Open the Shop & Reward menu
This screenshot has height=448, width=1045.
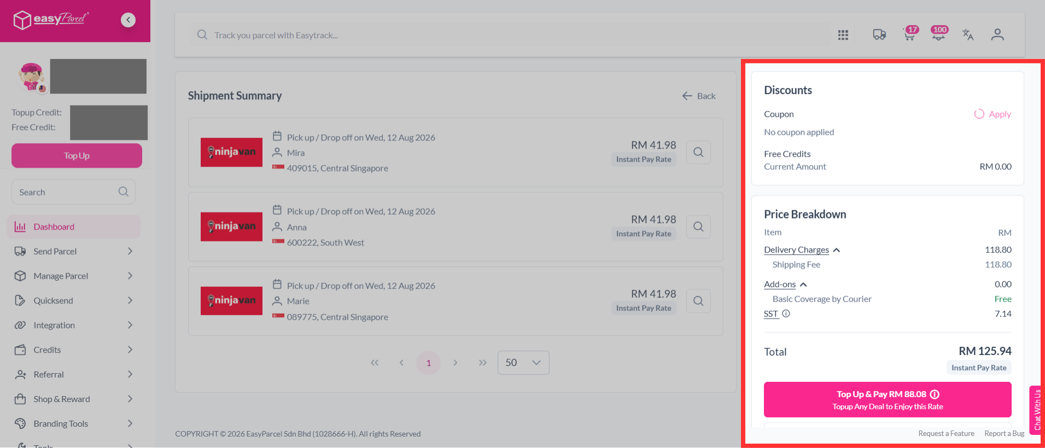coord(74,399)
